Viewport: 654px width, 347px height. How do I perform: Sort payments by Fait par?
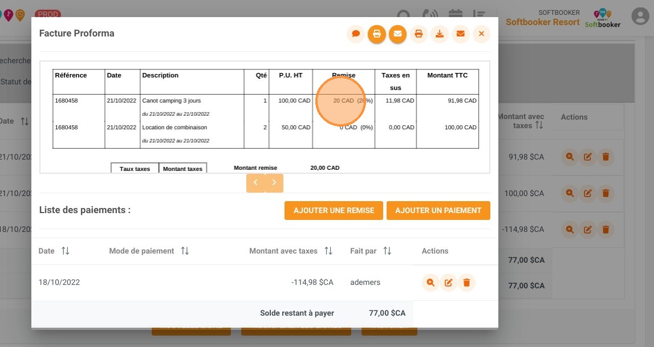[387, 251]
